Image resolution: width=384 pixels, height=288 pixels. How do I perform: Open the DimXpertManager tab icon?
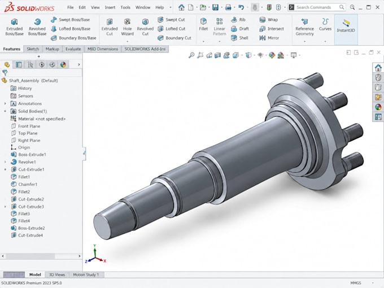pos(42,64)
